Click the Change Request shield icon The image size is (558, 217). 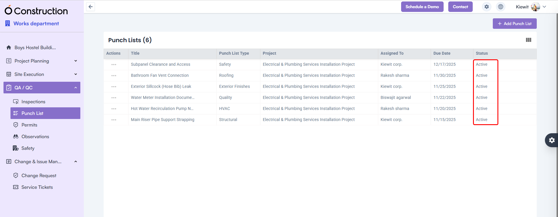click(x=16, y=175)
